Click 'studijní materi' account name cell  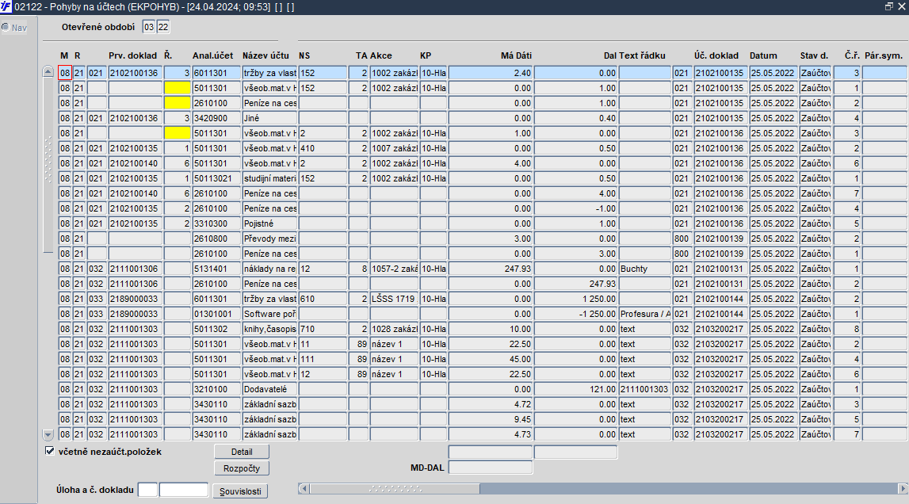pos(269,178)
